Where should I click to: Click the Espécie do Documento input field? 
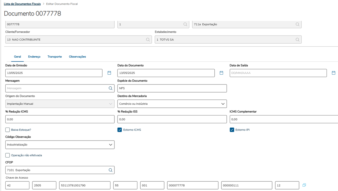172,88
